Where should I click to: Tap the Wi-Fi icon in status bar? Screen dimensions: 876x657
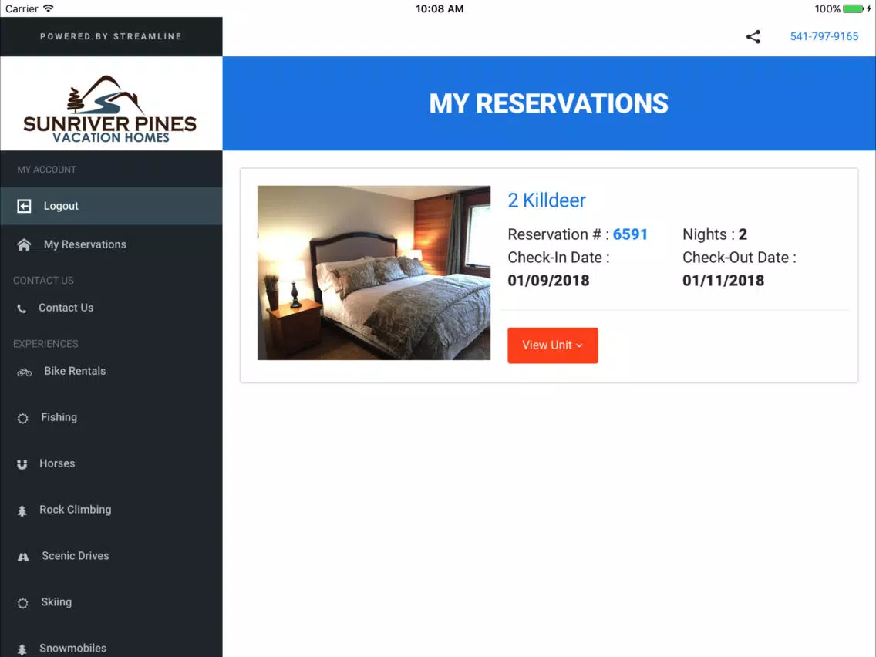[x=49, y=8]
